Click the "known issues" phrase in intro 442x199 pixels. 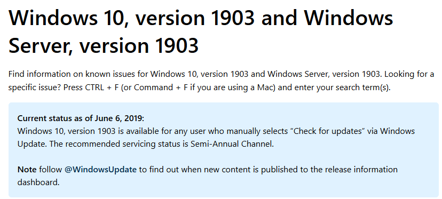(x=111, y=74)
